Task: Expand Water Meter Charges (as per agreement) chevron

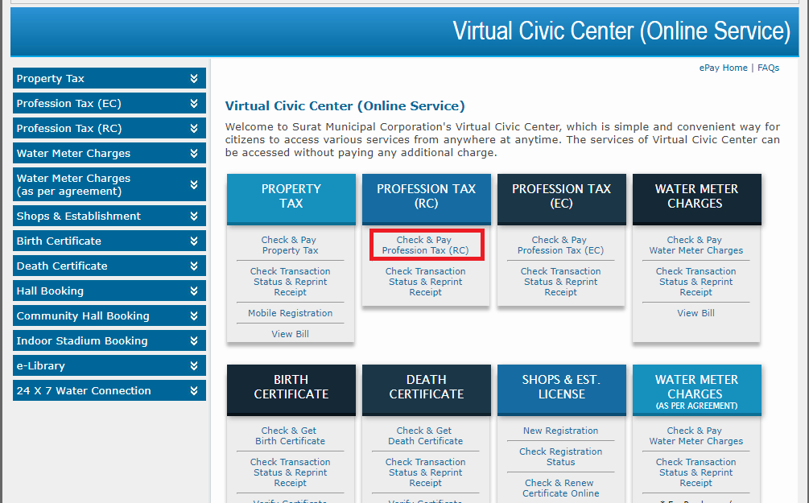Action: pos(194,184)
